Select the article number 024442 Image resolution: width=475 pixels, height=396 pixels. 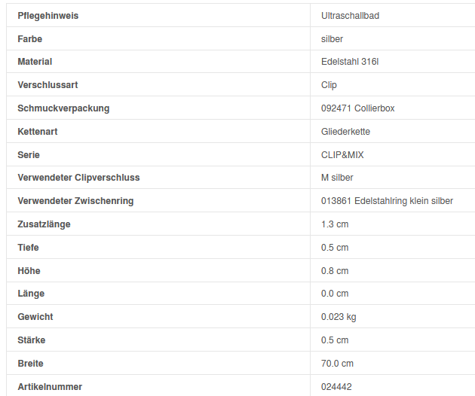pos(336,387)
